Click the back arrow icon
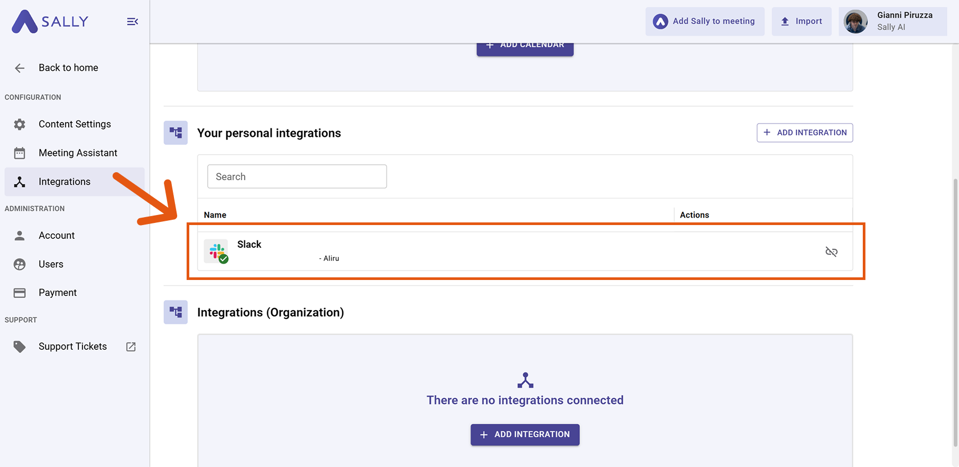The width and height of the screenshot is (959, 467). pos(20,68)
